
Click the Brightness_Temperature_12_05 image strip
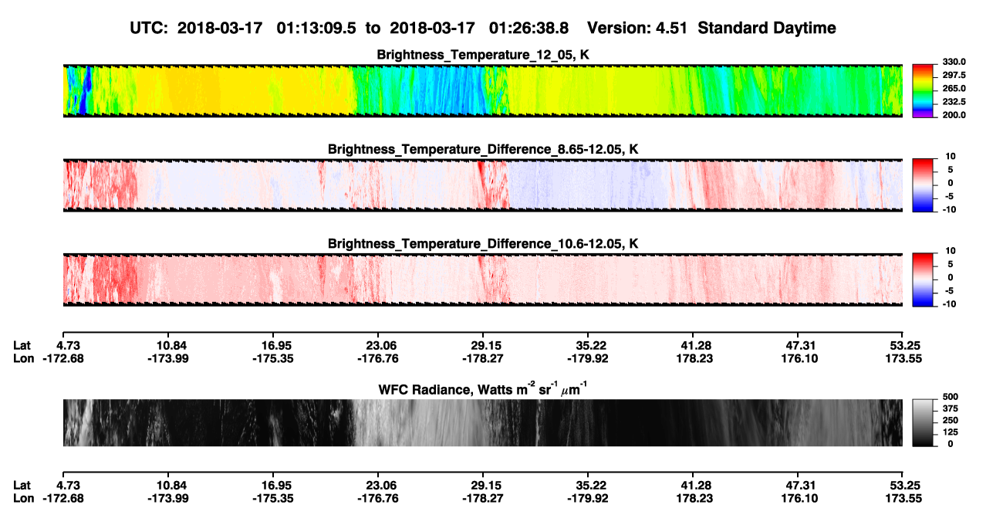tap(482, 90)
